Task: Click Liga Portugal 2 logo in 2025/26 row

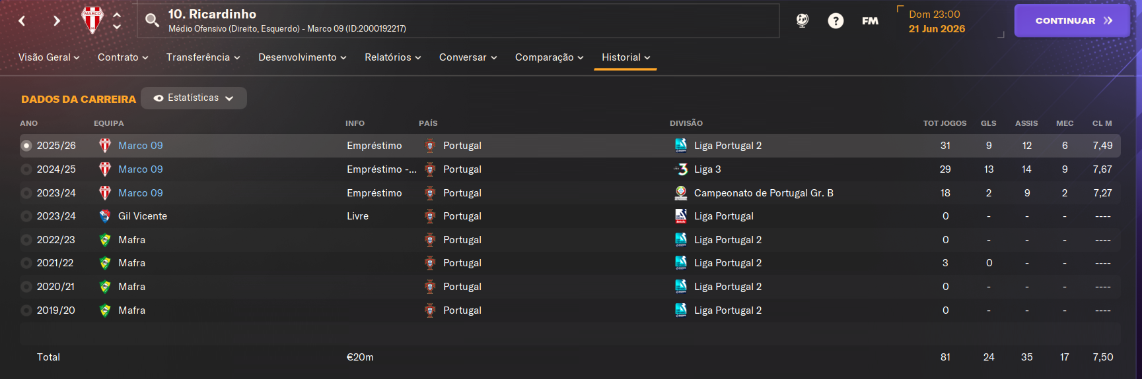Action: click(x=681, y=146)
